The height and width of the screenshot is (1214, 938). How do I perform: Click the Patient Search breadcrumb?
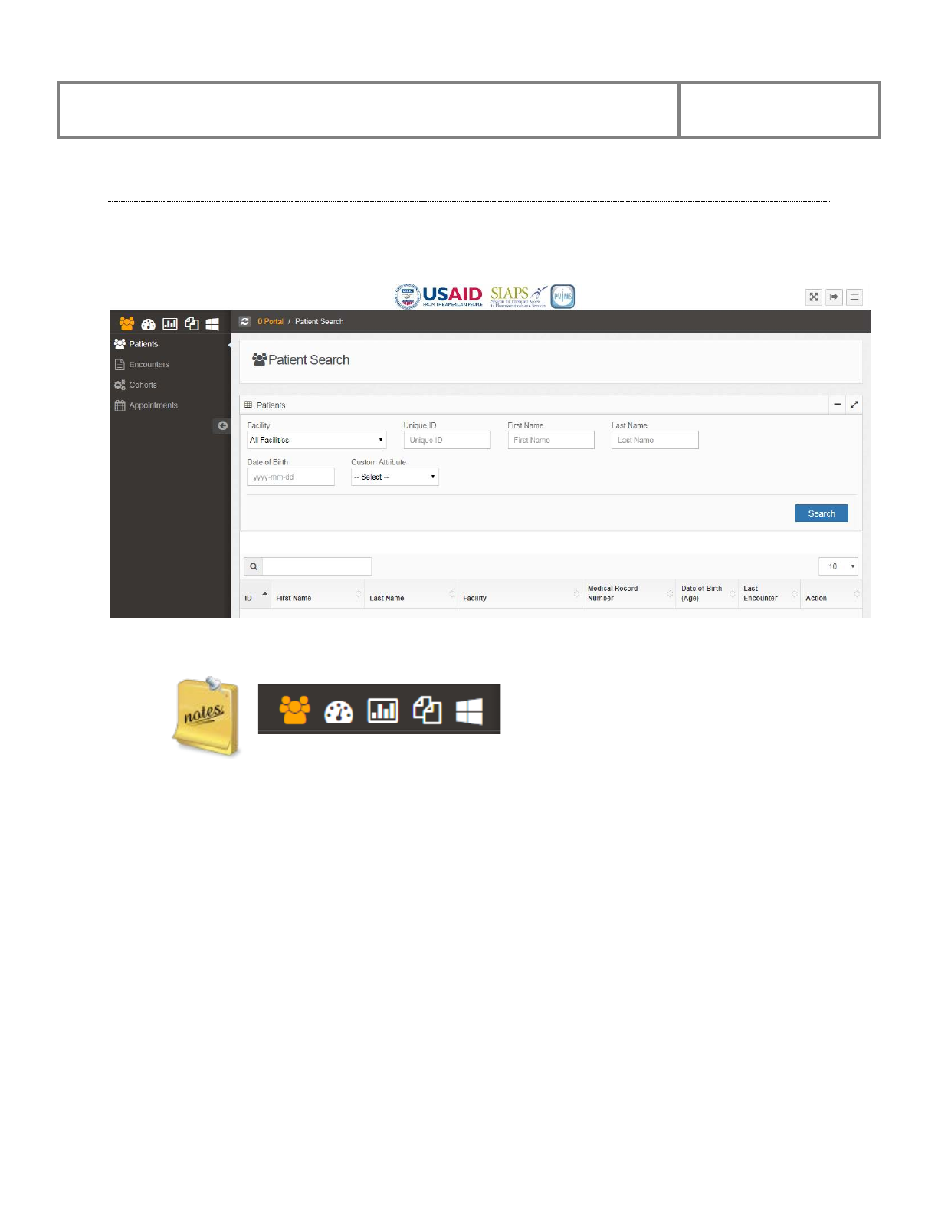pos(320,322)
